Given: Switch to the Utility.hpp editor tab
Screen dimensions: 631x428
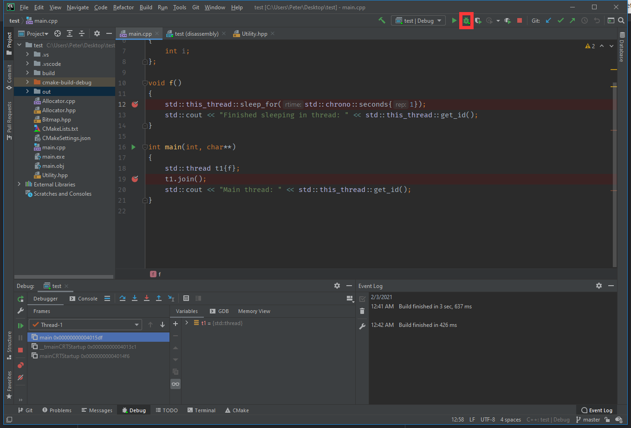Looking at the screenshot, I should pyautogui.click(x=254, y=34).
